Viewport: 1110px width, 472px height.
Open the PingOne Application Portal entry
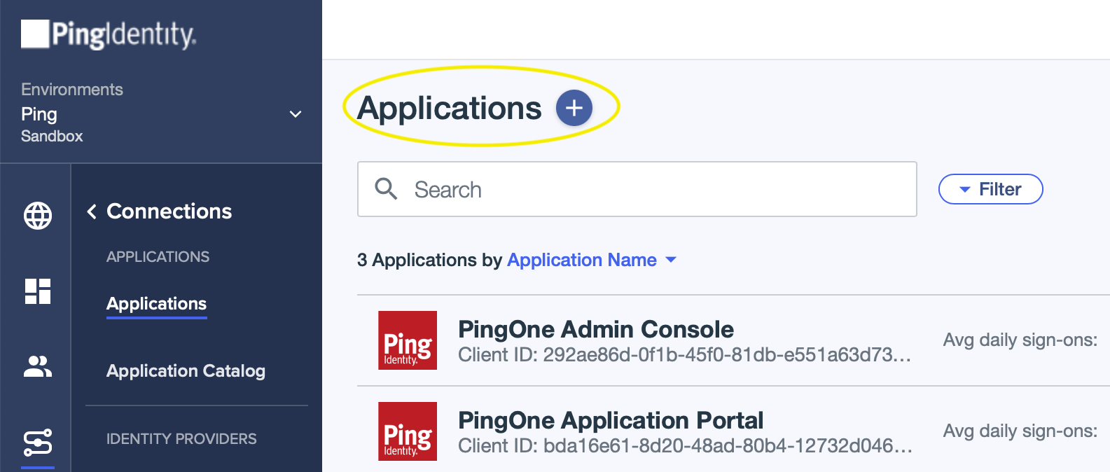coord(610,420)
